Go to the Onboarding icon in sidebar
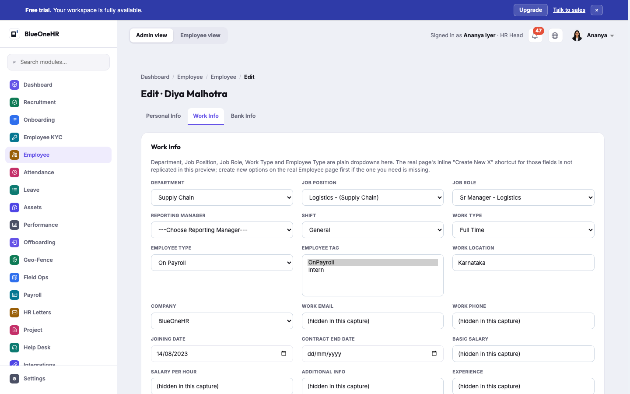The image size is (630, 394). click(14, 120)
